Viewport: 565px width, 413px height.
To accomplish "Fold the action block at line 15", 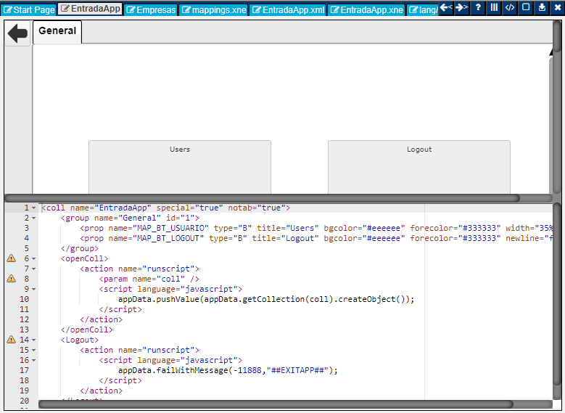I will (34, 350).
